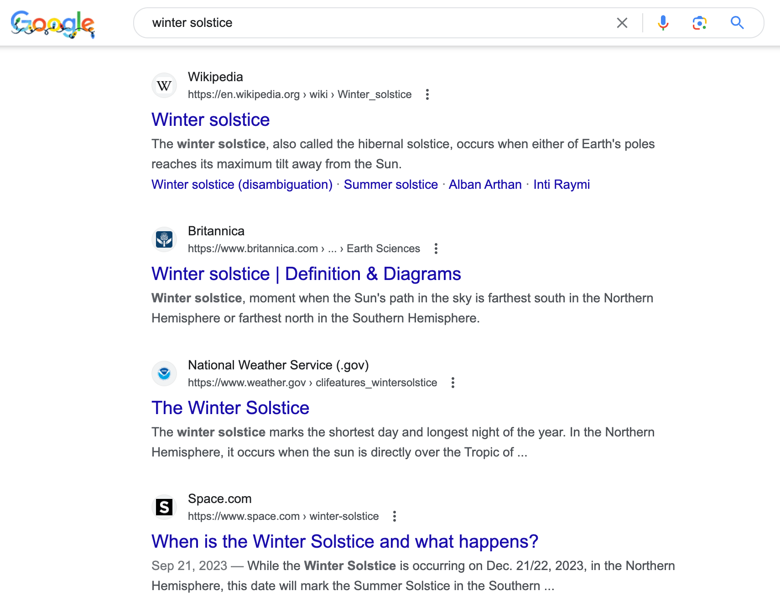Click the search magnifier icon

[x=737, y=22]
